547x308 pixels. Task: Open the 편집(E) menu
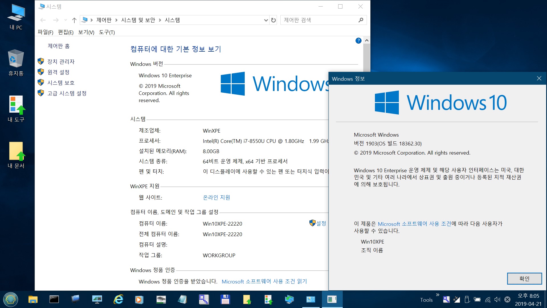point(66,32)
